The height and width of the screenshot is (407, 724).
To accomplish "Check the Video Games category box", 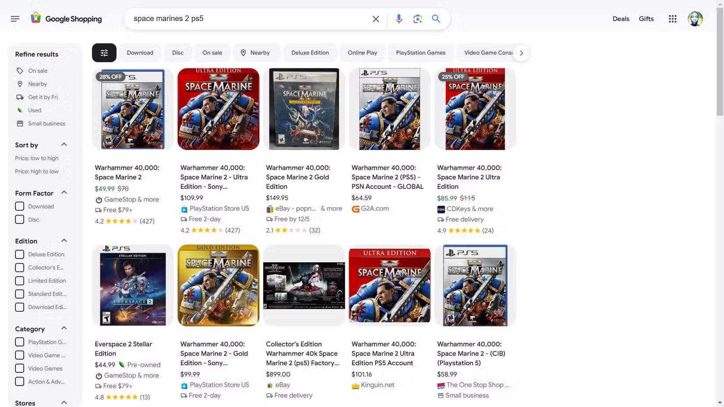I will pos(20,368).
